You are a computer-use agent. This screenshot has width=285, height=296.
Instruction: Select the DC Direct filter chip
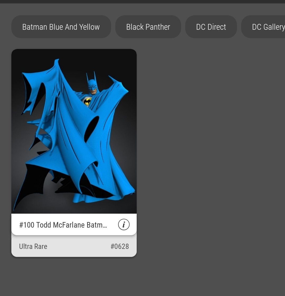[211, 27]
